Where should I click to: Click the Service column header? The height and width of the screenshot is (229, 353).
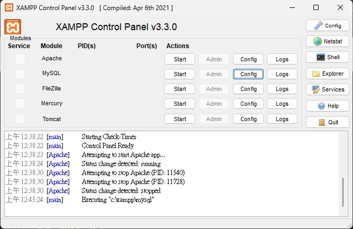(x=19, y=46)
